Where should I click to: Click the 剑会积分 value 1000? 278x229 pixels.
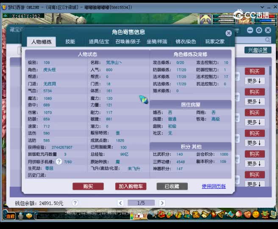click(x=224, y=154)
